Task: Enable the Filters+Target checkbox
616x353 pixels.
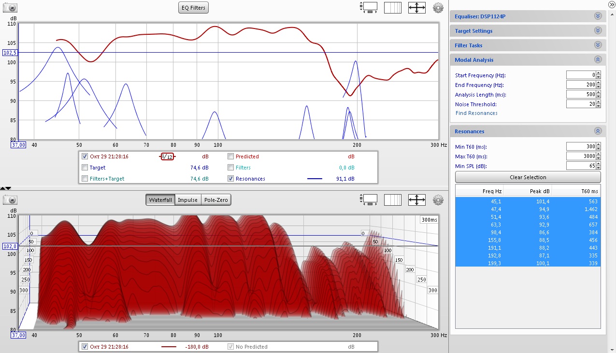Action: point(85,179)
